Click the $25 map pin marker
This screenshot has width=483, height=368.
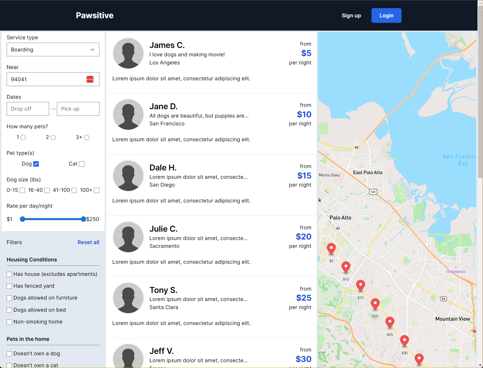click(x=390, y=322)
